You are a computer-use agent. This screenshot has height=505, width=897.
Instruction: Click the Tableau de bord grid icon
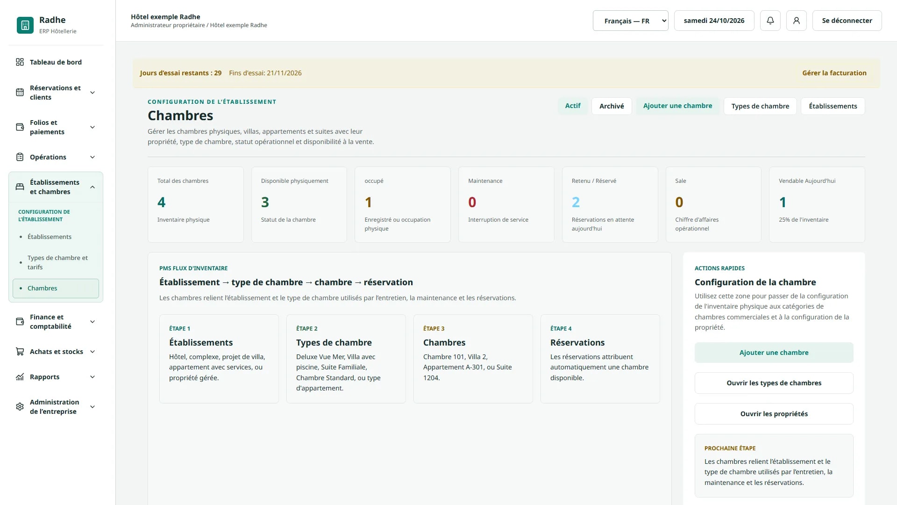(x=20, y=62)
